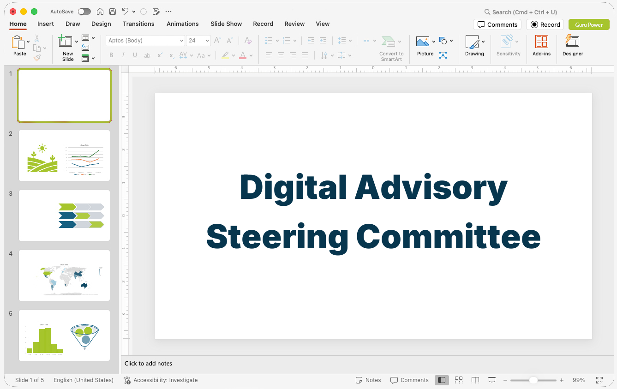
Task: Click the Convert to SmartArt icon
Action: (389, 42)
